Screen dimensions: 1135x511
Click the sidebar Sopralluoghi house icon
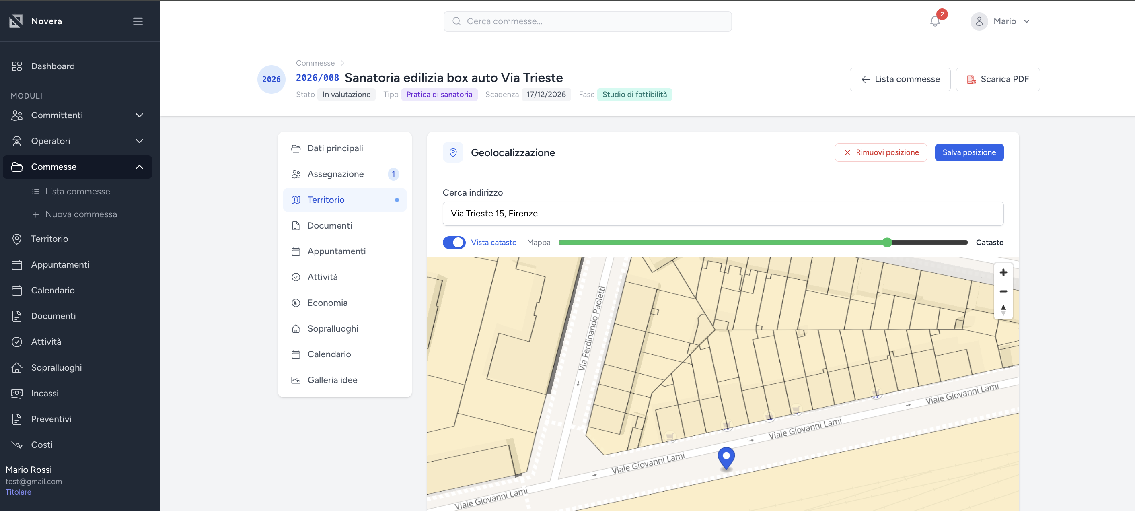tap(17, 368)
